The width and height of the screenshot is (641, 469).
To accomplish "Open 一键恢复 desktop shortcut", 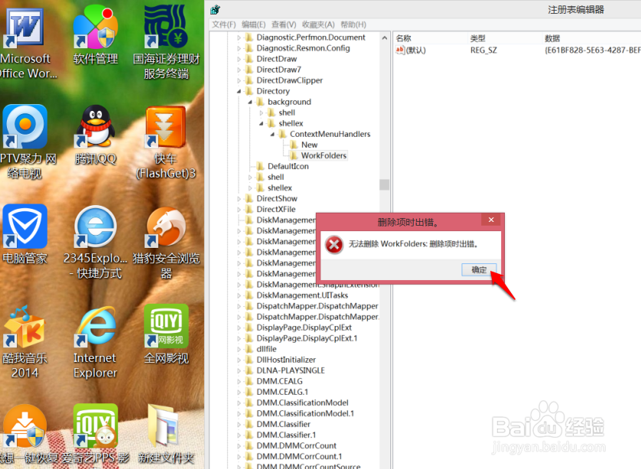I will pos(24,426).
